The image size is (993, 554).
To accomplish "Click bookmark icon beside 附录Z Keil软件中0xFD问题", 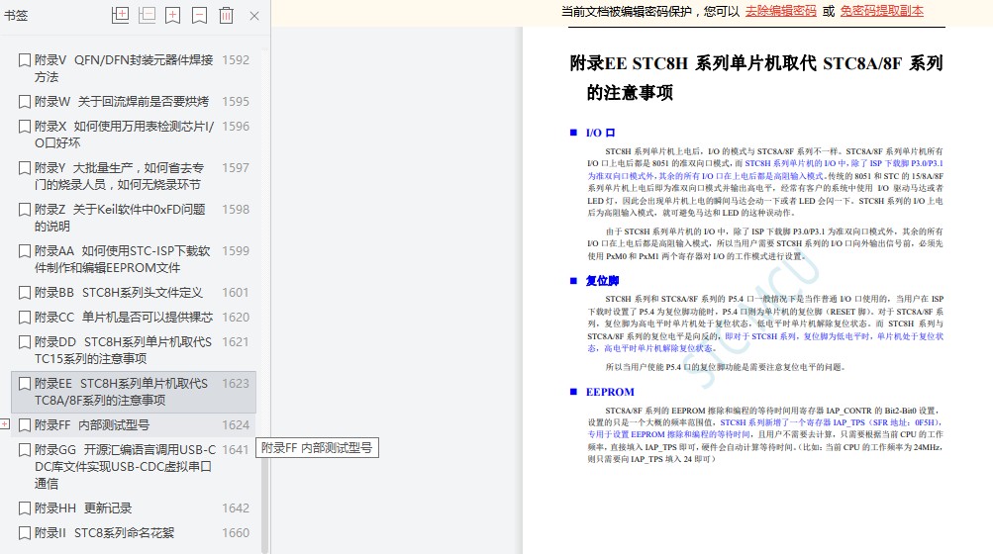I will click(25, 209).
